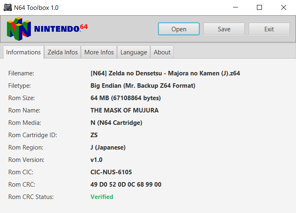Viewport: 296px width, 213px height.
Task: Click the Save button
Action: point(224,29)
